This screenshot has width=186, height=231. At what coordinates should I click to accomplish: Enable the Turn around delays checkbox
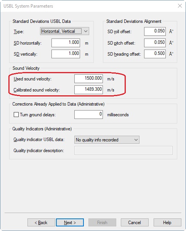[x=16, y=115]
